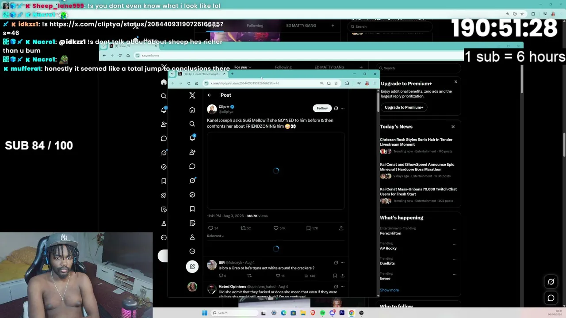
Task: Open Spotify from the taskbar
Action: coord(322,313)
